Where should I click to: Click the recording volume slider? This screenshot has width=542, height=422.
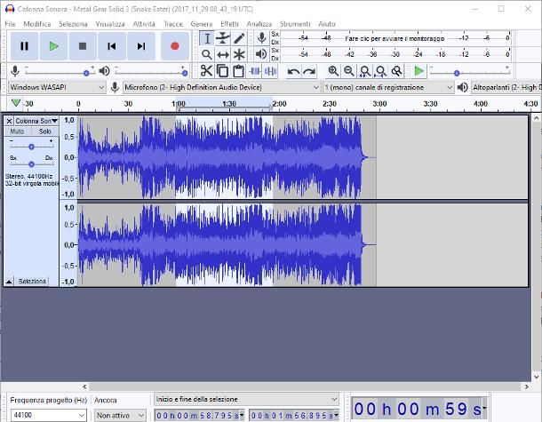(x=60, y=73)
